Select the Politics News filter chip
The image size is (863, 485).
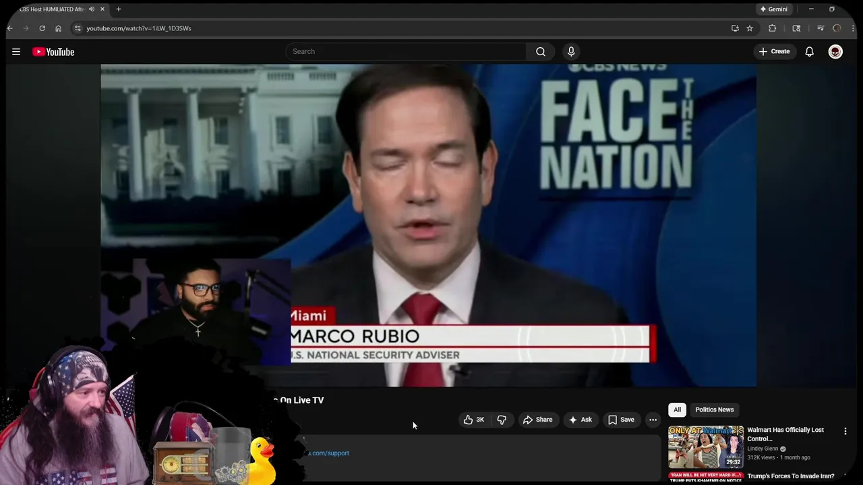point(715,410)
